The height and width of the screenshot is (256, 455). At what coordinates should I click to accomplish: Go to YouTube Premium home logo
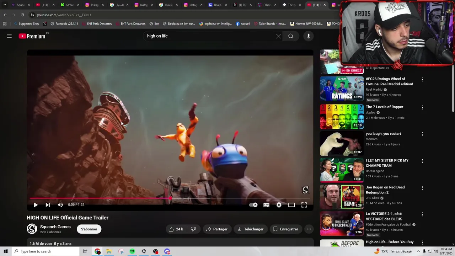click(32, 36)
